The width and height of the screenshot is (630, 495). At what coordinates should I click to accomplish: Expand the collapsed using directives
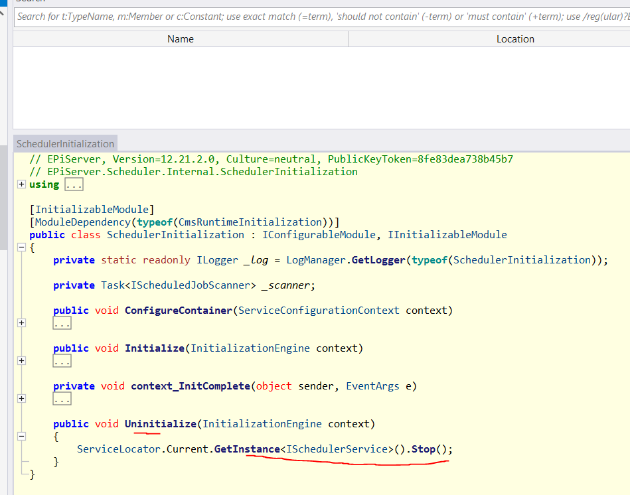point(22,184)
